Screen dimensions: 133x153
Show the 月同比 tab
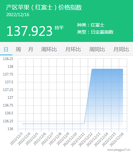click(x=121, y=49)
